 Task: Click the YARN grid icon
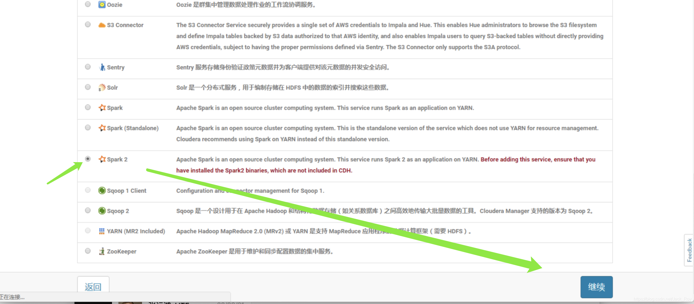(x=102, y=231)
